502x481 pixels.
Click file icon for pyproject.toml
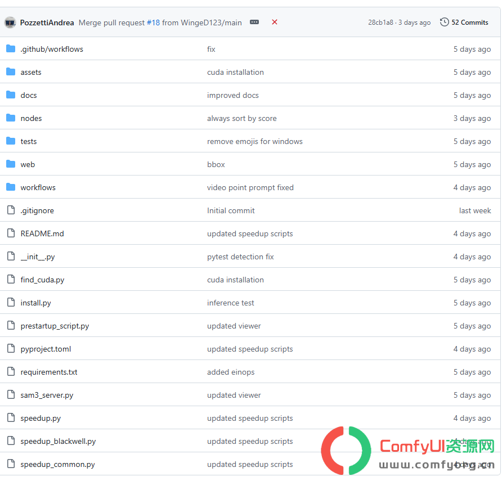(x=11, y=348)
